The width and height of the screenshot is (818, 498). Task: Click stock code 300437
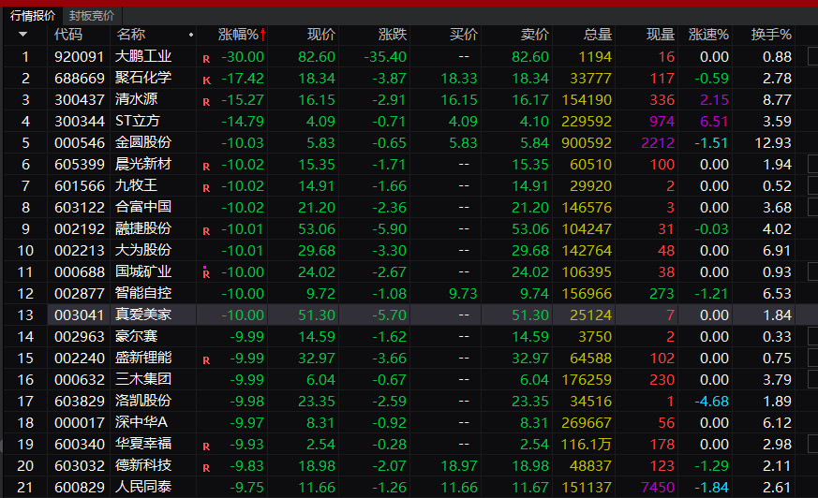pos(80,100)
